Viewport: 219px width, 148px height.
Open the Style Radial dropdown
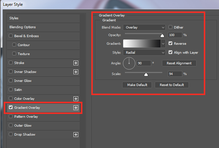click(144, 53)
